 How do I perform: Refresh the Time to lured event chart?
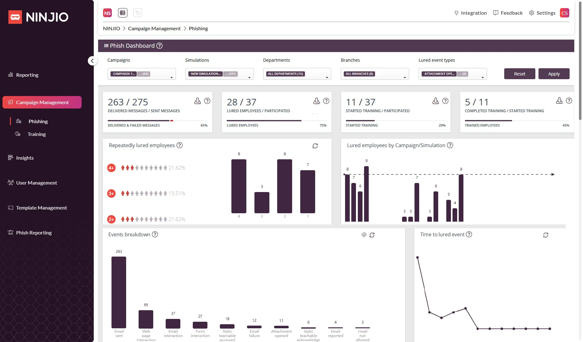[x=545, y=235]
